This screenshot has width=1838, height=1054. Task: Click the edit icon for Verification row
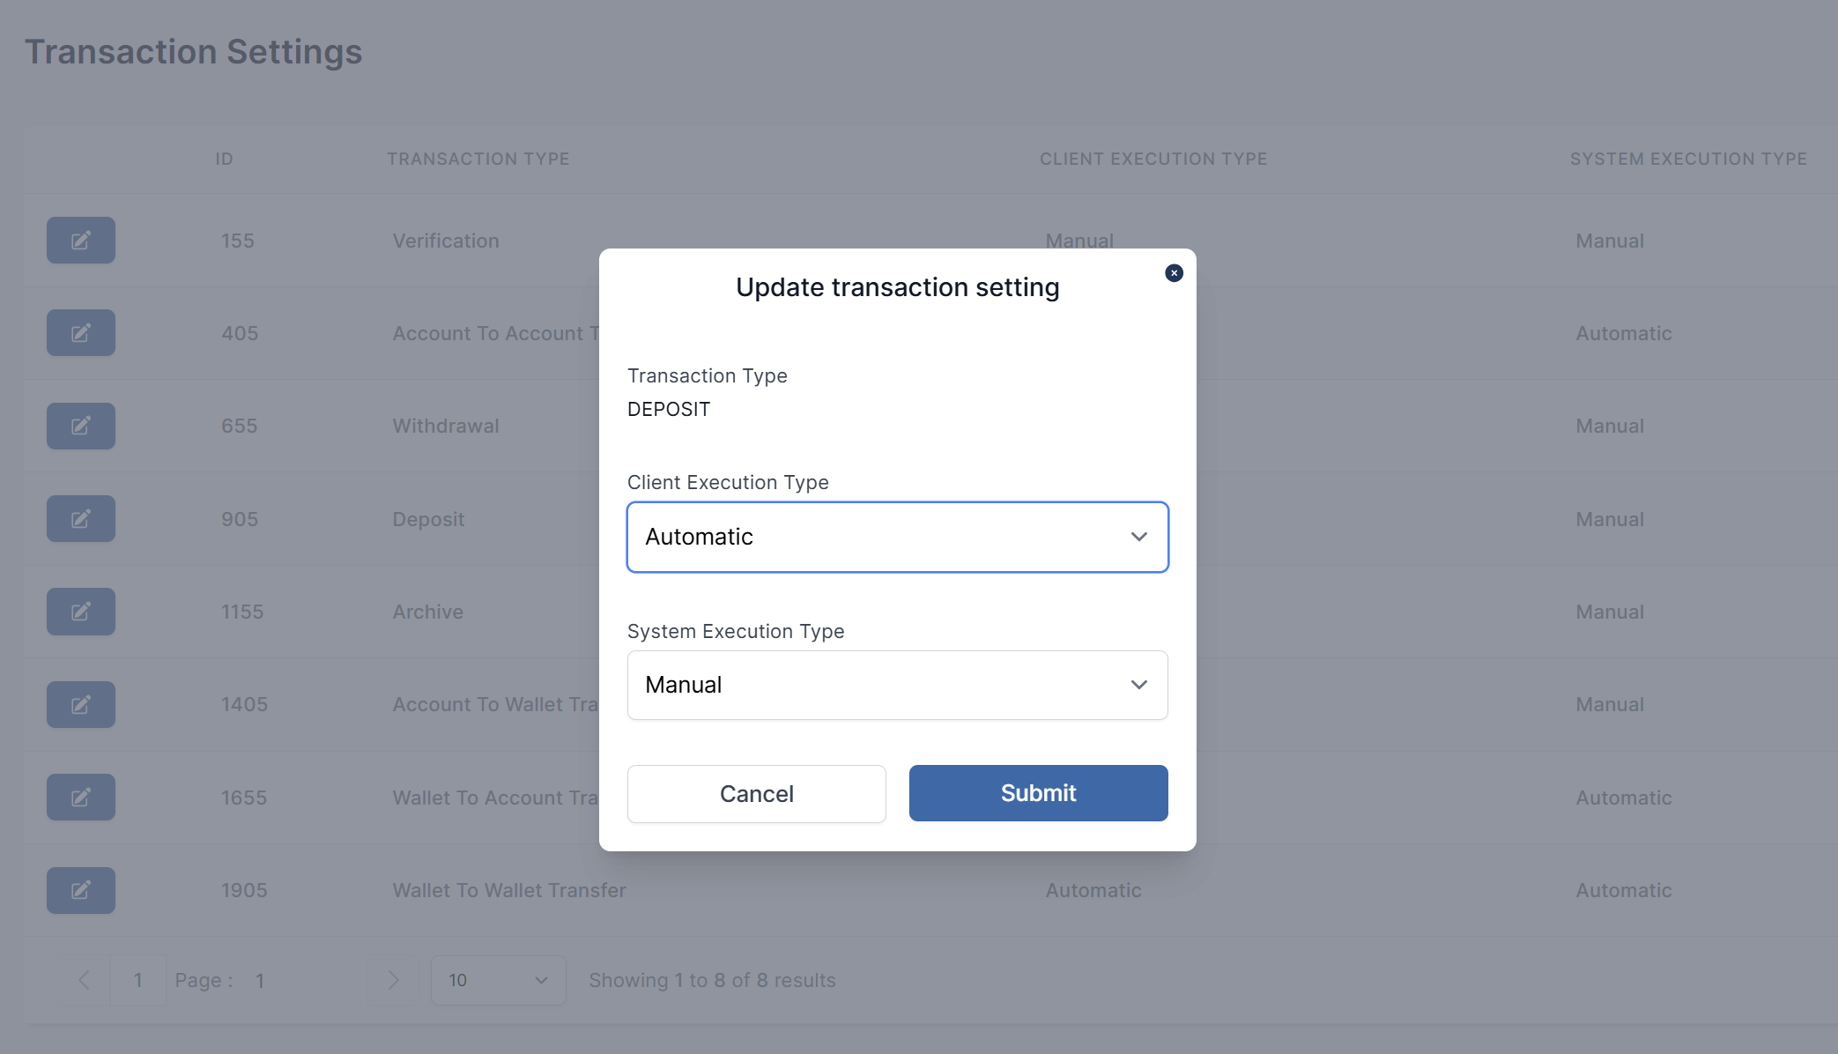coord(81,241)
